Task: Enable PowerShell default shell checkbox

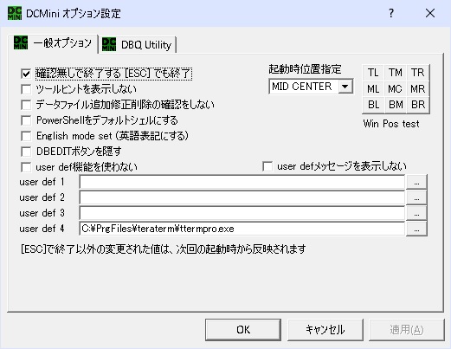Action: [x=26, y=120]
